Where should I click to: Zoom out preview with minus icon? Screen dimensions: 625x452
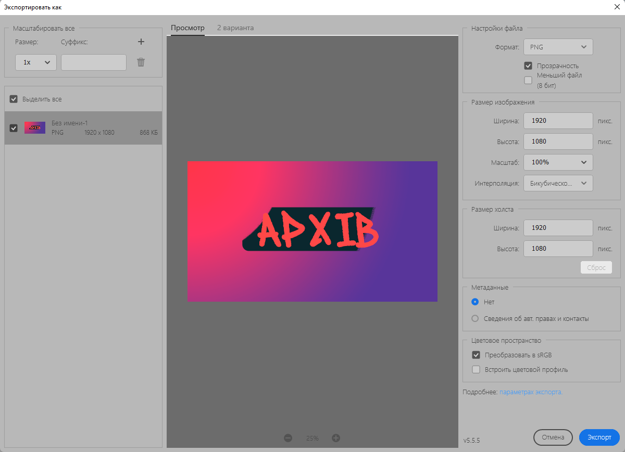288,438
